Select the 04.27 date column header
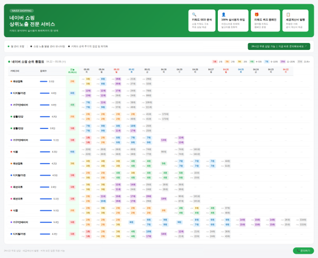The height and width of the screenshot is (258, 318). (x=211, y=71)
